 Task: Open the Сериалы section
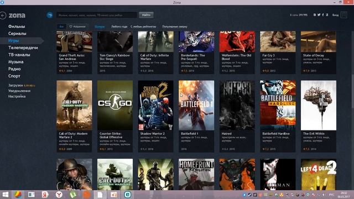tap(17, 33)
